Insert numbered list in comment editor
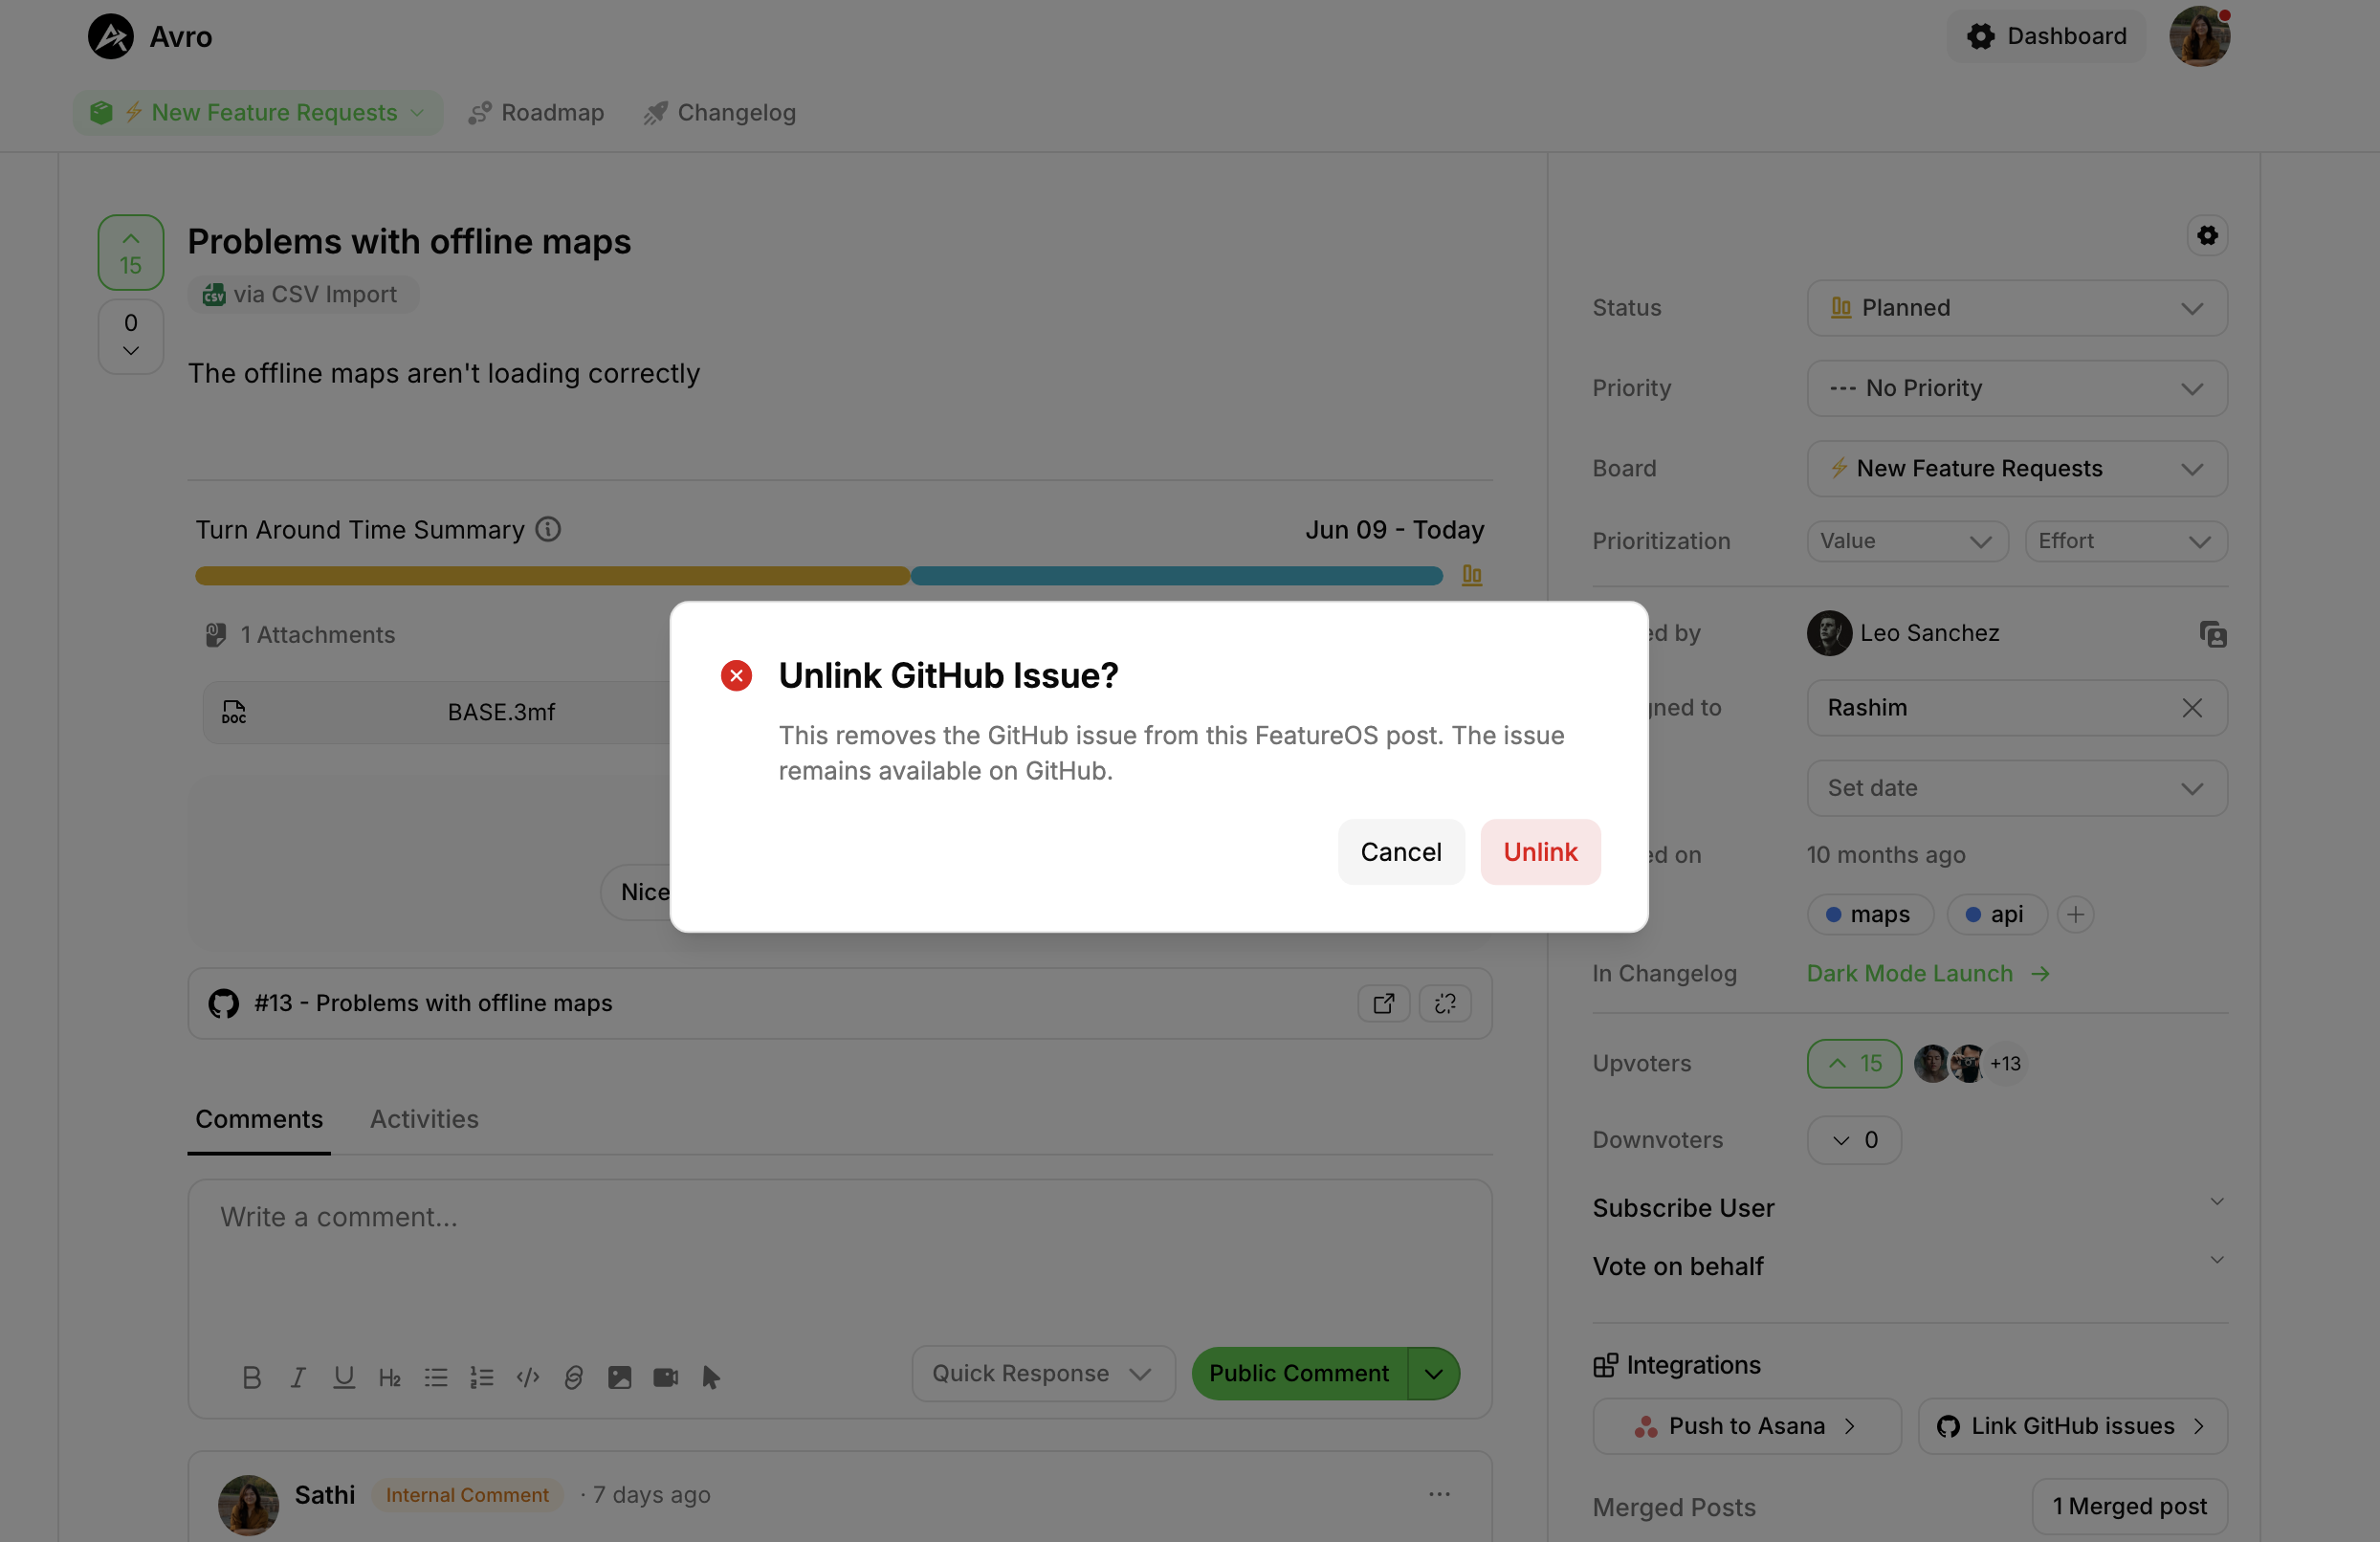The image size is (2380, 1542). pyautogui.click(x=482, y=1378)
